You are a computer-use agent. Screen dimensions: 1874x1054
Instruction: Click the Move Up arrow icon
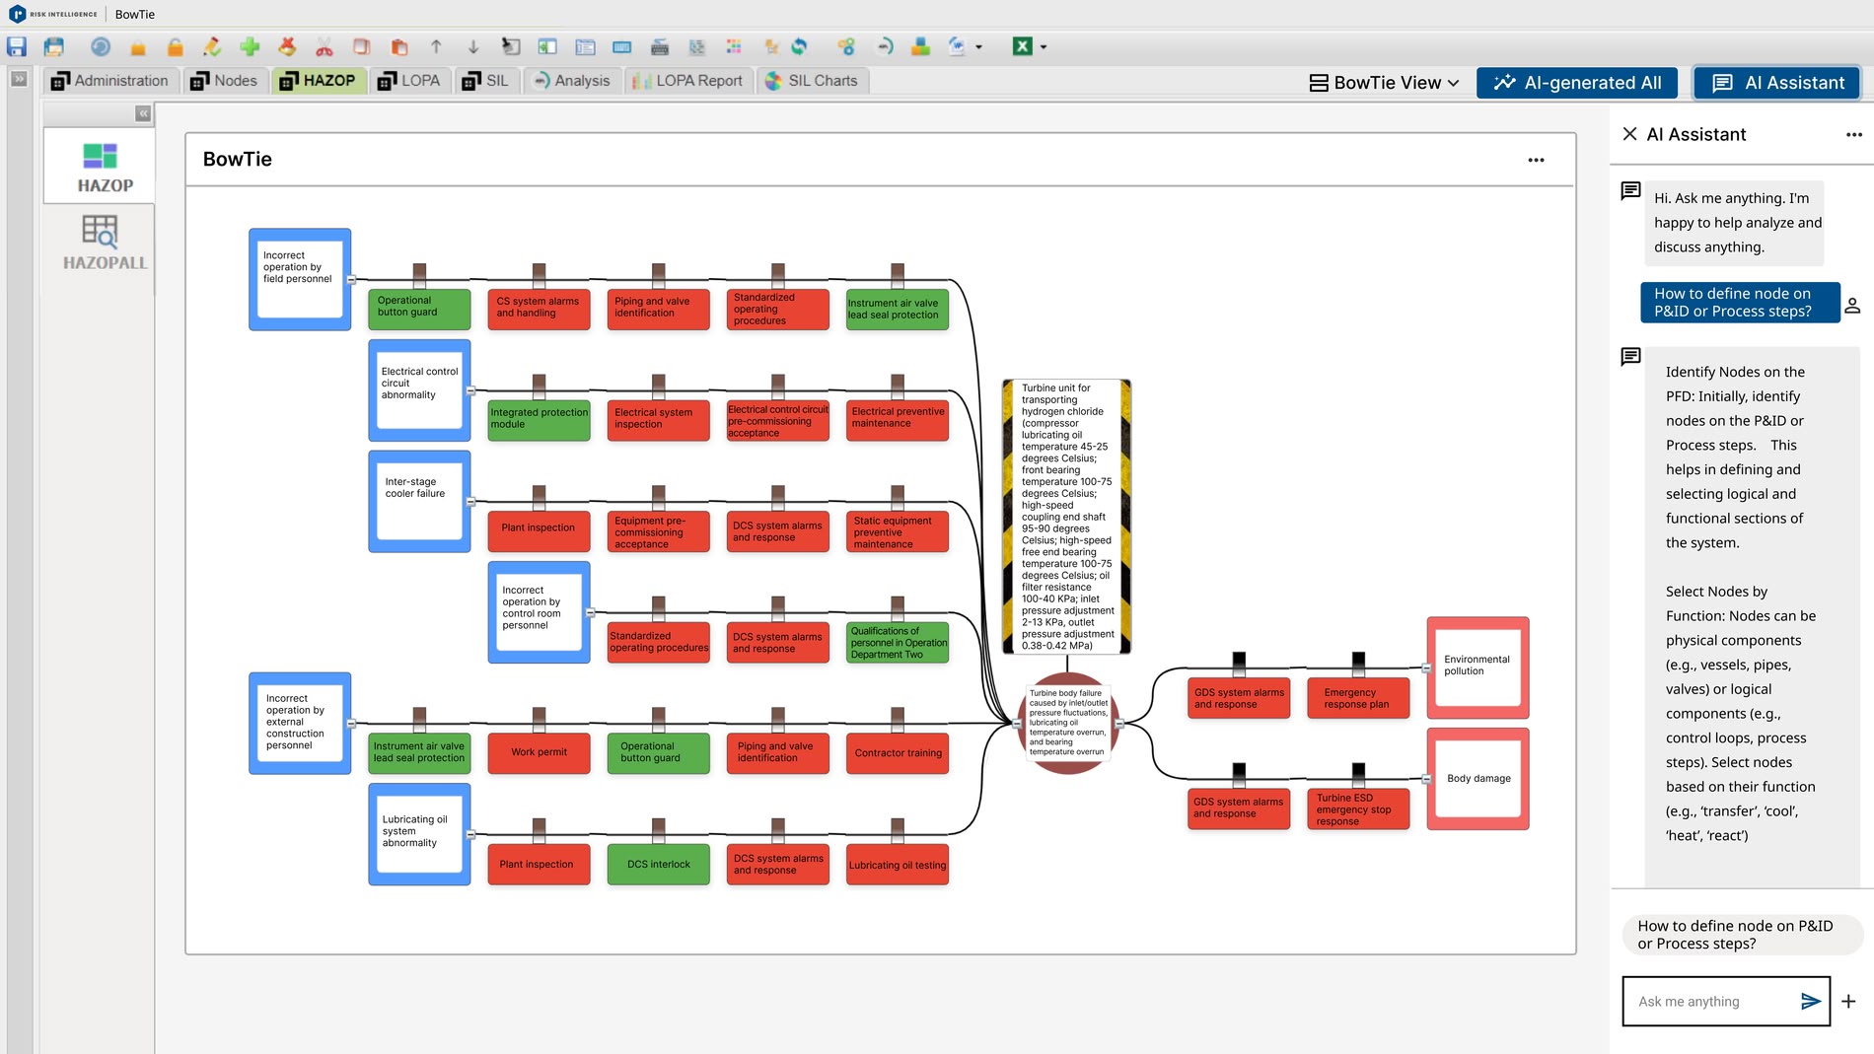point(436,46)
